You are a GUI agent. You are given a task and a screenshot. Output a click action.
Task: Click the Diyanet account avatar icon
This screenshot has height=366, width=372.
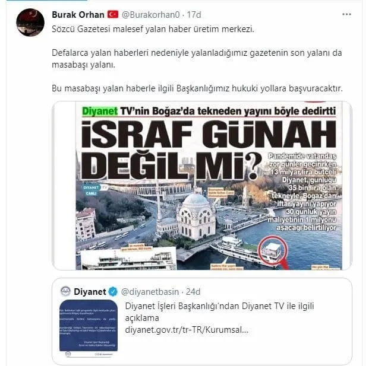(x=65, y=291)
